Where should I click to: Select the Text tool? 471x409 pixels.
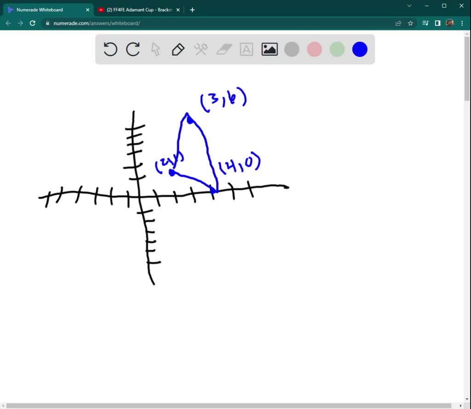coord(246,49)
